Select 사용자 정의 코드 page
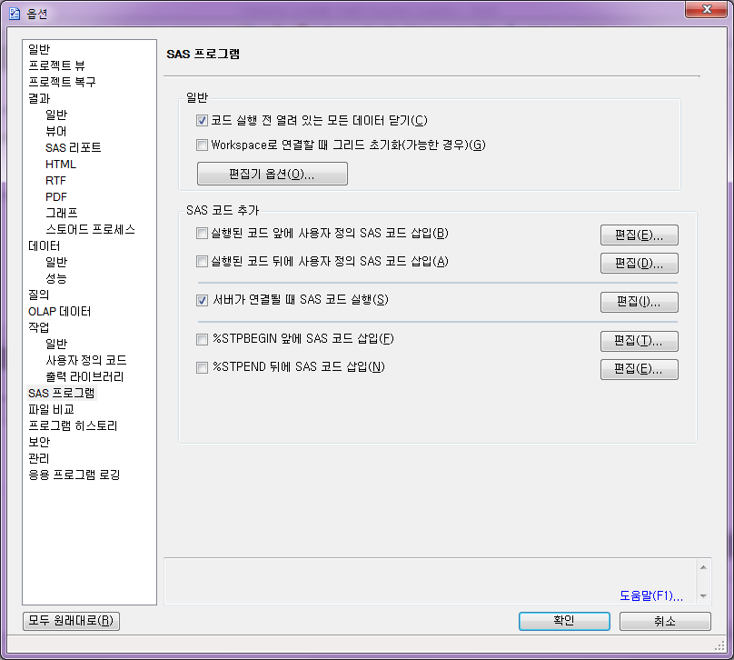Image resolution: width=734 pixels, height=660 pixels. pos(86,360)
